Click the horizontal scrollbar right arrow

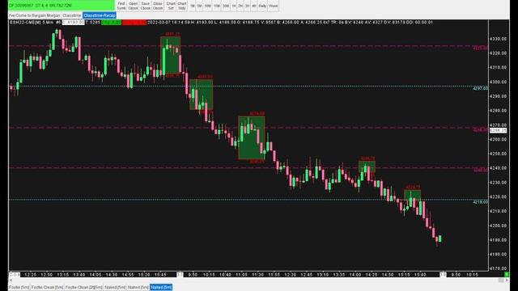click(507, 280)
